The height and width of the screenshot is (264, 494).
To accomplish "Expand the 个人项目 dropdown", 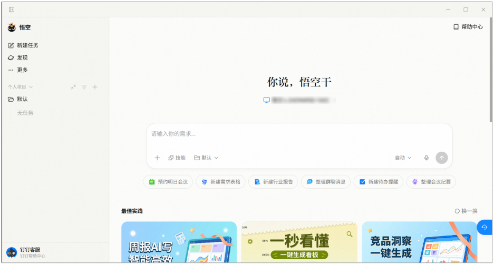I will pyautogui.click(x=21, y=87).
